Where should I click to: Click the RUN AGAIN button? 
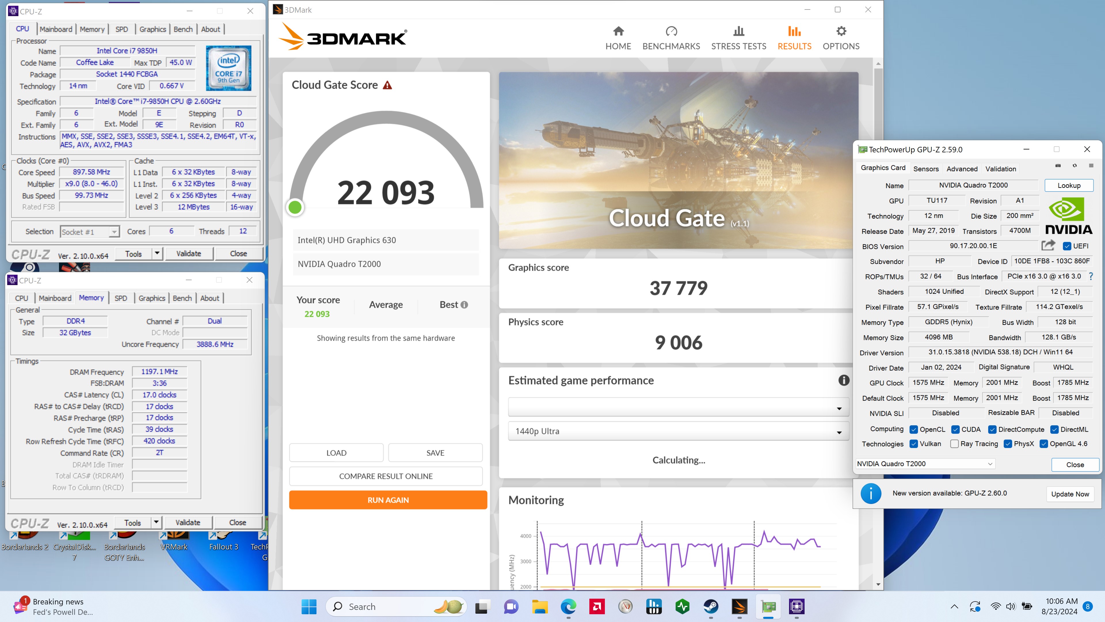tap(388, 500)
